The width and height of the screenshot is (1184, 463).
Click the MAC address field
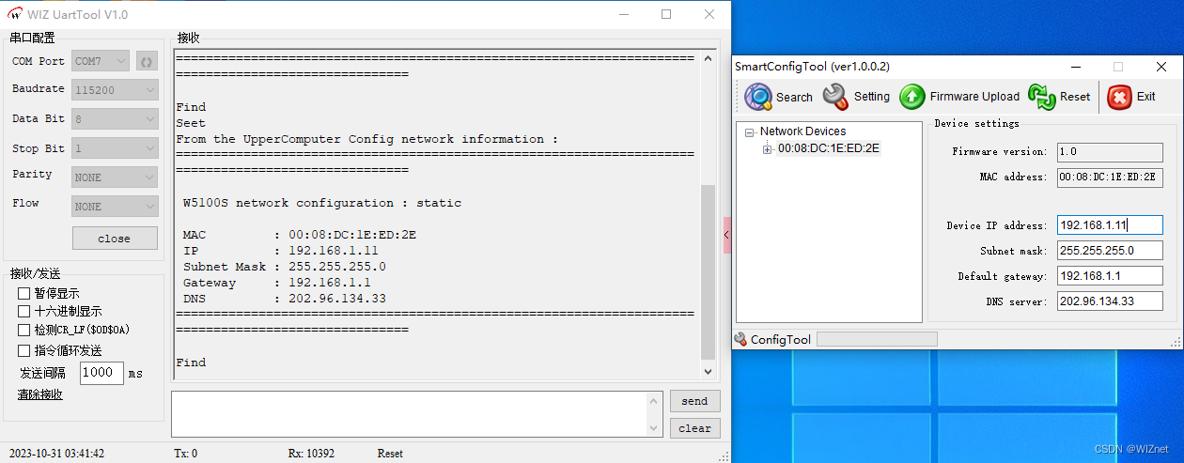(1110, 177)
